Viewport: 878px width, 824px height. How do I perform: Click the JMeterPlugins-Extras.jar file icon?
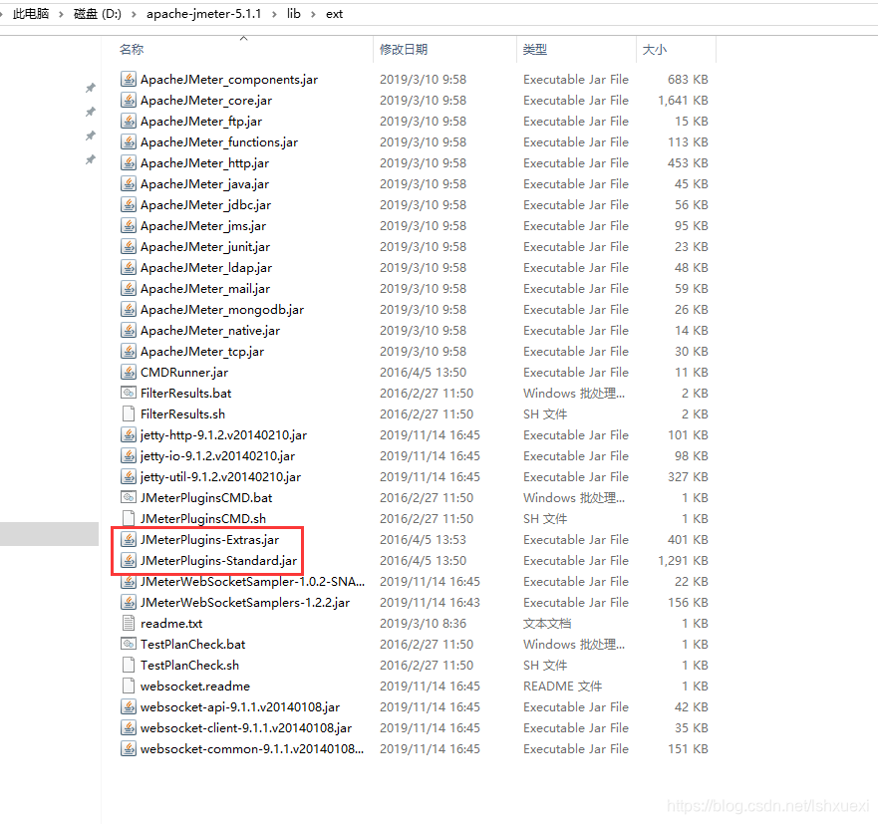pyautogui.click(x=129, y=540)
